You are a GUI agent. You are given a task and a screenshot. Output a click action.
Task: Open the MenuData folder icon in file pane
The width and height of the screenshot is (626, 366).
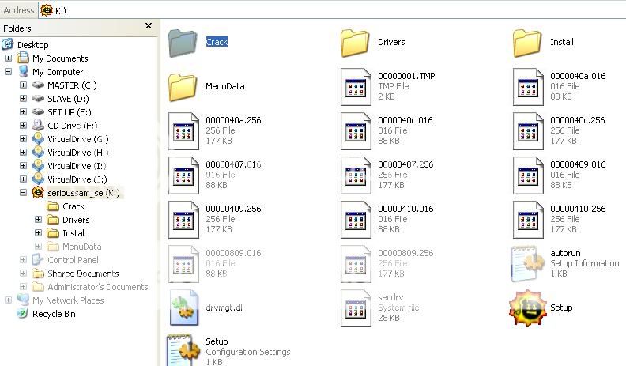coord(183,87)
